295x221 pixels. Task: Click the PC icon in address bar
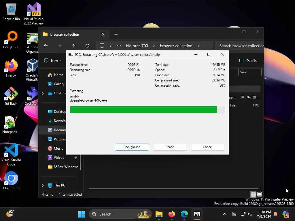point(102,46)
